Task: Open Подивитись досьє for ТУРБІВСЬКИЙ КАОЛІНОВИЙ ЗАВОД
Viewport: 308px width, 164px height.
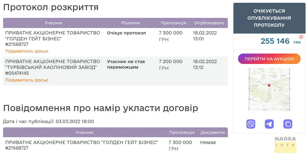Action: coord(27,80)
